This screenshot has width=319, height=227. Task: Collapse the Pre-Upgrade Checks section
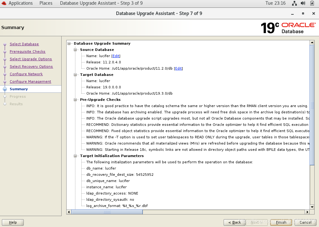pyautogui.click(x=75, y=100)
